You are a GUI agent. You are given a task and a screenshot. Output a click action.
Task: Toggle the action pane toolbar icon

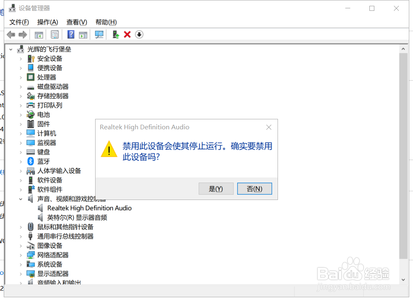click(x=83, y=35)
